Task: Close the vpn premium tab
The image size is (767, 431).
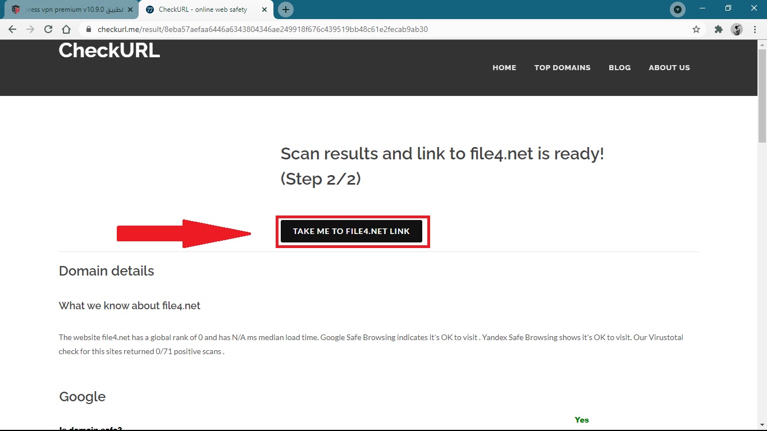Action: (x=130, y=10)
